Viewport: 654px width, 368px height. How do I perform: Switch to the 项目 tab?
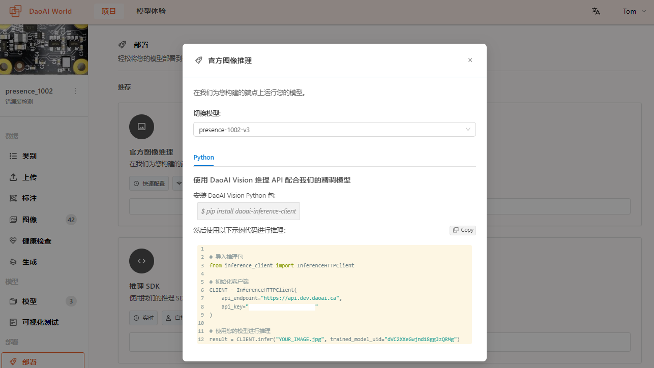109,11
